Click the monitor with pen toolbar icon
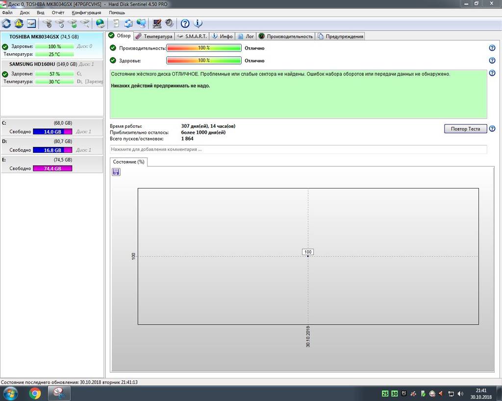This screenshot has width=502, height=401. click(157, 23)
